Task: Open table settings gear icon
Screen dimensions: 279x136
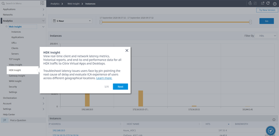Action: [274, 120]
